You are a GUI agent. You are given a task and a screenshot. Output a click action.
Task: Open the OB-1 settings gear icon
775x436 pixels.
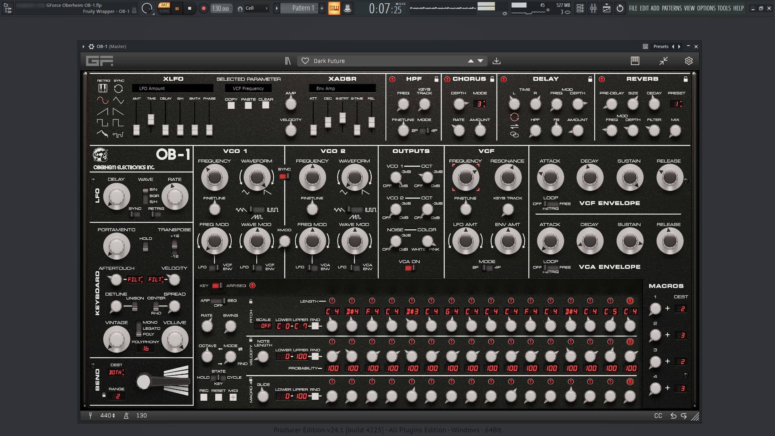(689, 61)
